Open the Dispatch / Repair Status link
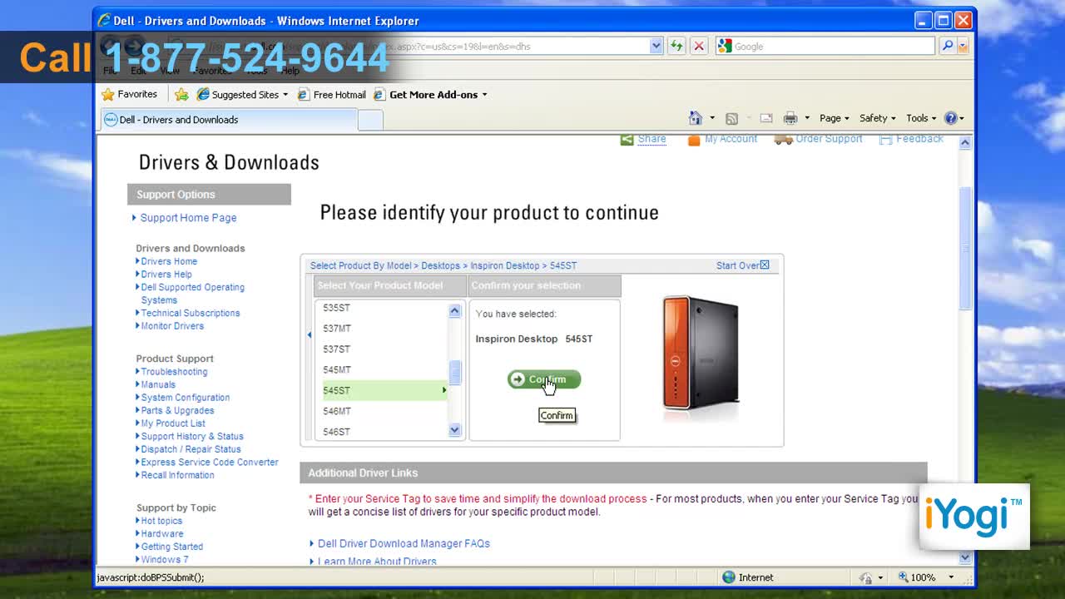This screenshot has width=1065, height=599. click(x=191, y=449)
